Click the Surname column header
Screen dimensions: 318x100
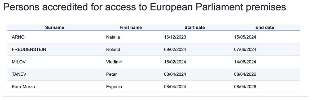pyautogui.click(x=55, y=28)
